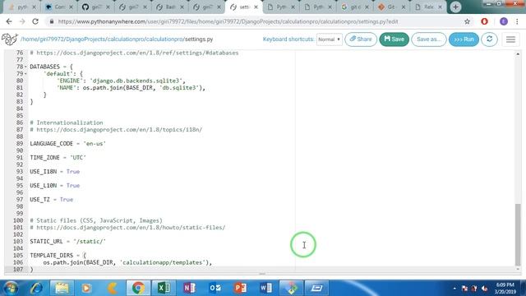Click the flag Action Center tray icon
The image size is (526, 296).
[x=464, y=289]
